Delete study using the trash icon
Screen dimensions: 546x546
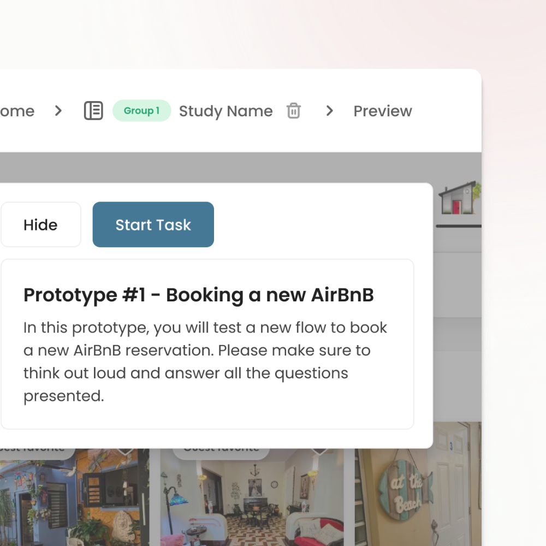pos(294,111)
